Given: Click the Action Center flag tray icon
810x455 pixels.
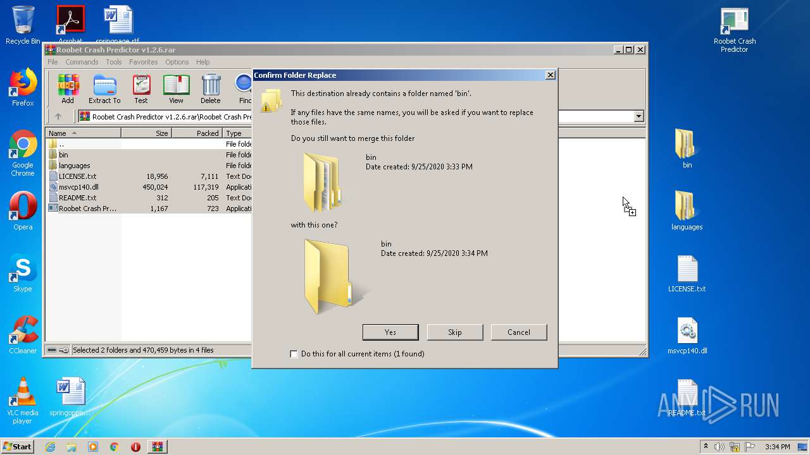Looking at the screenshot, I should coord(749,447).
